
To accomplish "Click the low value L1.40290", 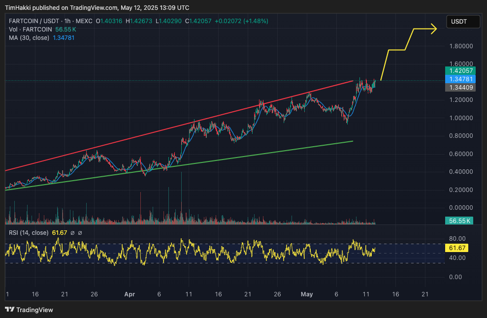I will tap(168, 21).
